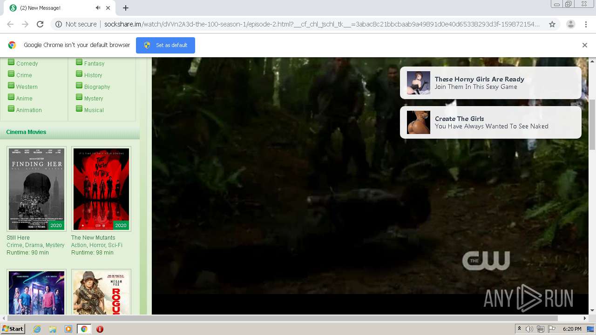The width and height of the screenshot is (596, 335).
Task: Open the Crime genre link
Action: (x=24, y=75)
